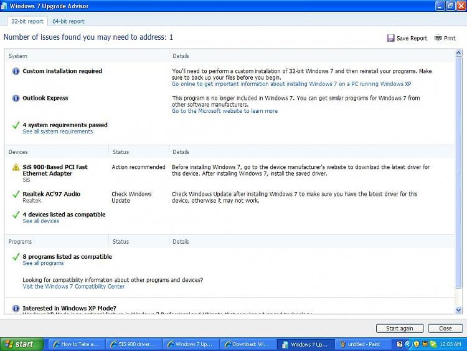Open the Windows Start button

click(x=22, y=344)
